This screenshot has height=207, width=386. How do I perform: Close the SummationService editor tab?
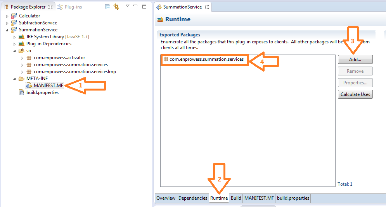coord(207,7)
